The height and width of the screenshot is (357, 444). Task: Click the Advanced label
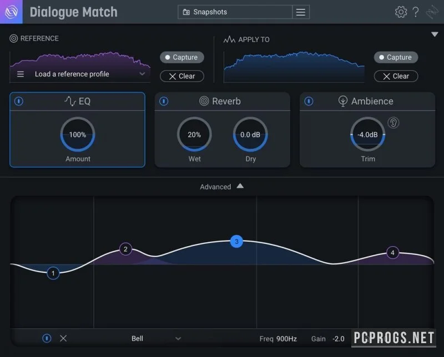tap(215, 187)
